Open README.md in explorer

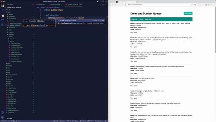12,108
